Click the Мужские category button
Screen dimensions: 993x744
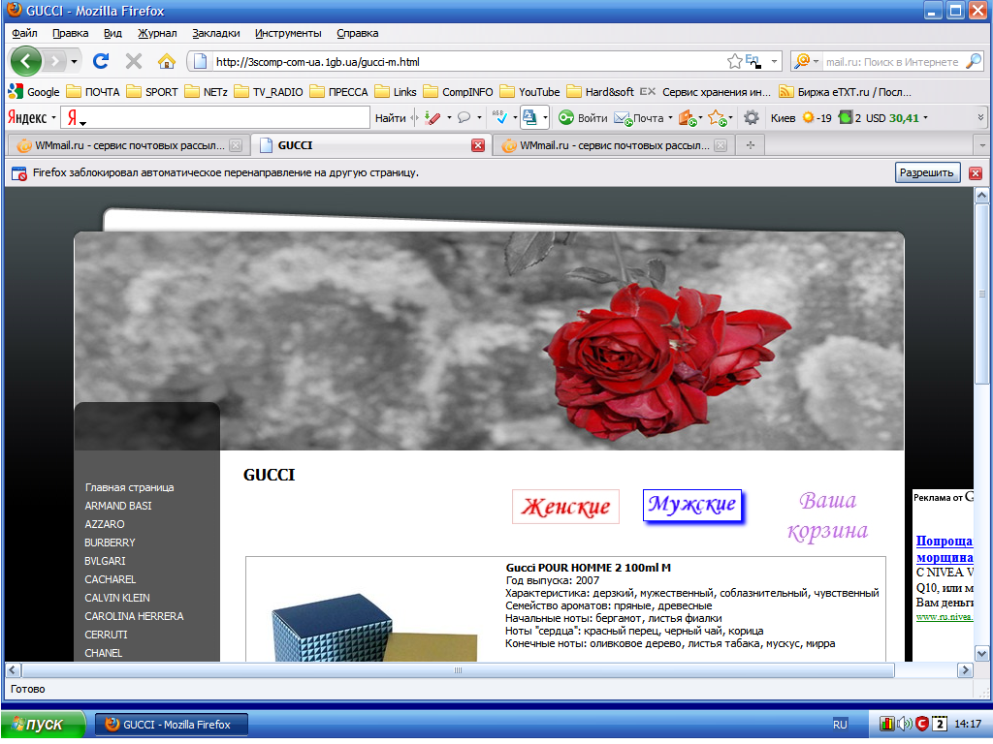click(x=692, y=505)
